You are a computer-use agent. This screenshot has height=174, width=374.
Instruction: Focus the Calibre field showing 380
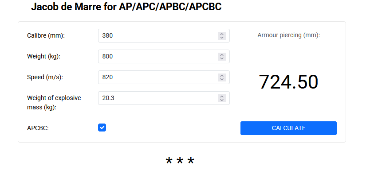click(164, 36)
